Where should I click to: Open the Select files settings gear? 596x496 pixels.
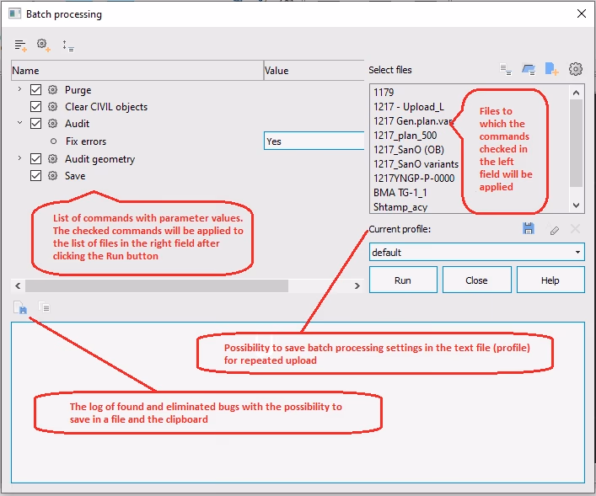tap(576, 69)
